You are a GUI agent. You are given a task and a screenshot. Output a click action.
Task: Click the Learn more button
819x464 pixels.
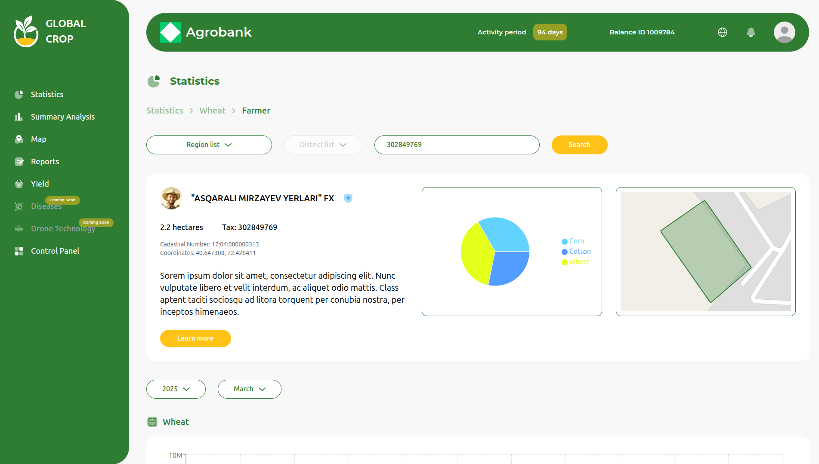[195, 338]
